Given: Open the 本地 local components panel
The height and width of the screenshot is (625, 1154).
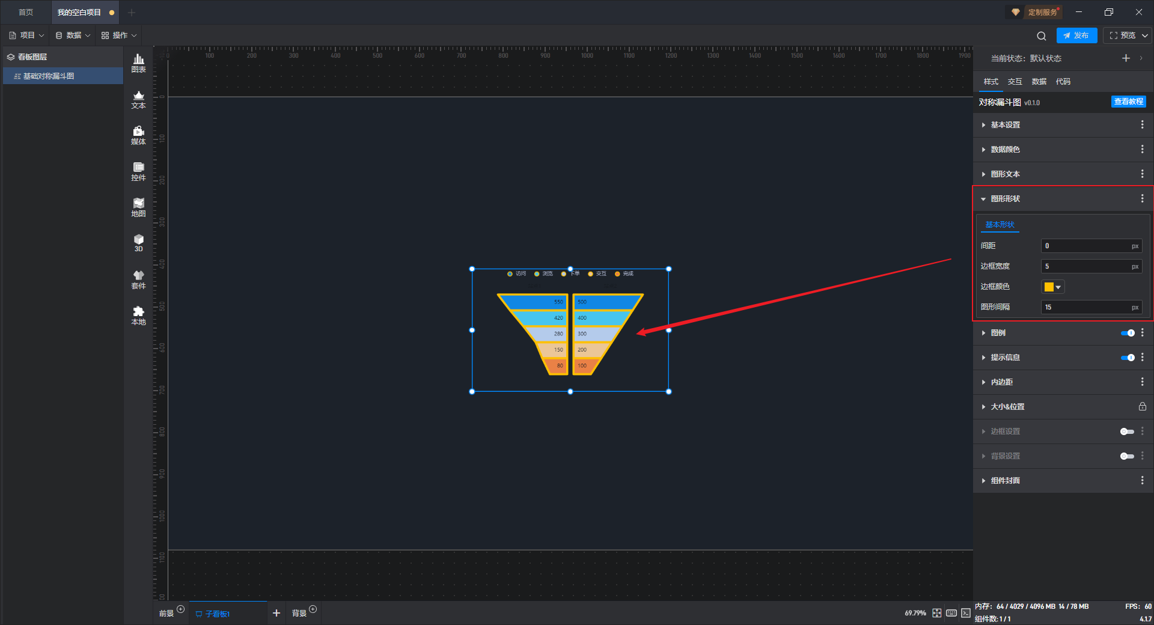Looking at the screenshot, I should (138, 316).
